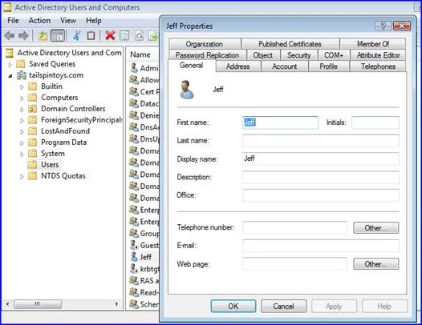Screen dimensions: 422x325
Task: Open the View menu
Action: click(68, 21)
